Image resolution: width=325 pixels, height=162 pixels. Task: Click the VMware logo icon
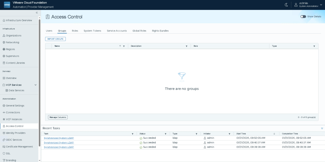point(7,5)
